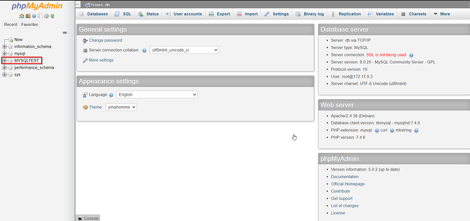This screenshot has height=221, width=470.
Task: Click help icon after SSL is not being used
Action: pos(411,55)
